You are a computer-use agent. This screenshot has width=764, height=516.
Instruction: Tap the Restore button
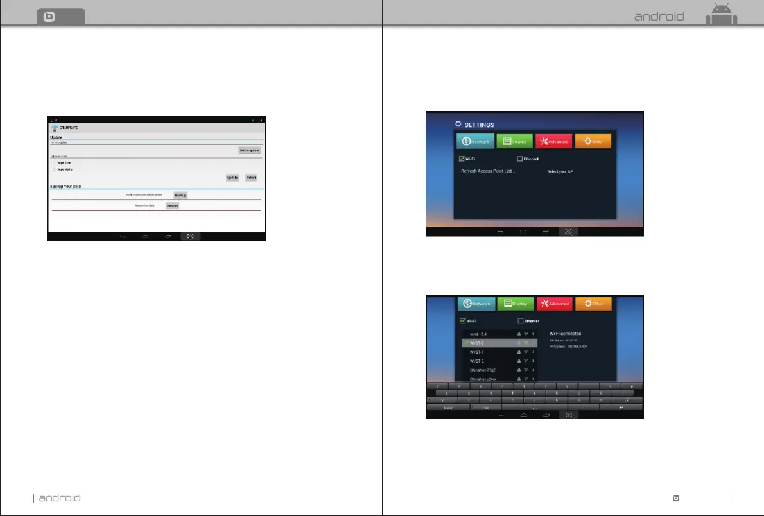coord(173,205)
